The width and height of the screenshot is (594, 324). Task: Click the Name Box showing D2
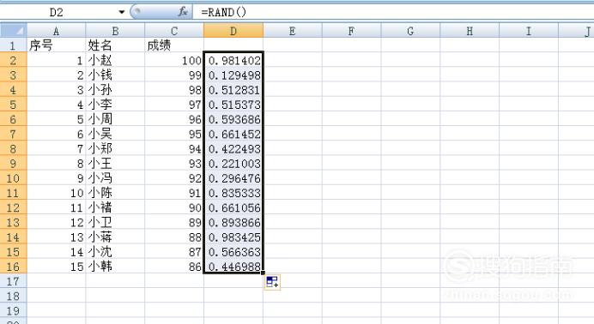pos(57,12)
